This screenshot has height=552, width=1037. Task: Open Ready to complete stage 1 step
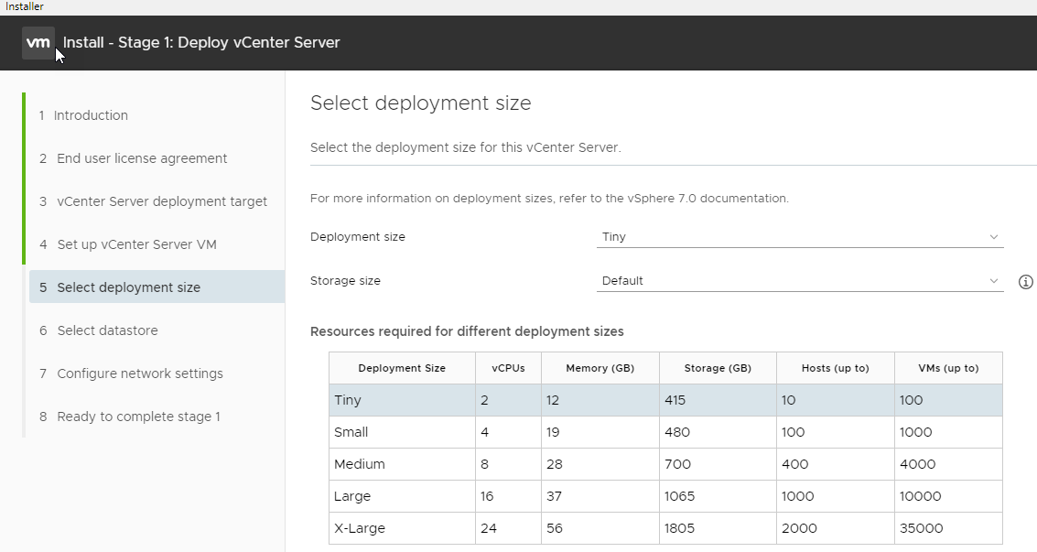click(x=137, y=417)
